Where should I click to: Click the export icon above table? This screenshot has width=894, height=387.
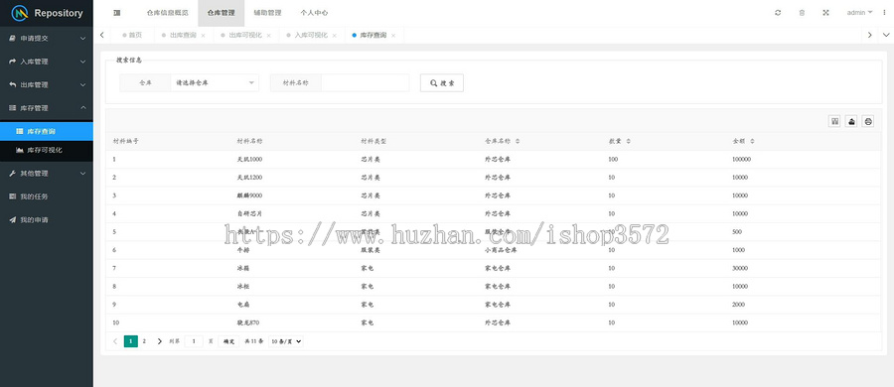coord(851,121)
